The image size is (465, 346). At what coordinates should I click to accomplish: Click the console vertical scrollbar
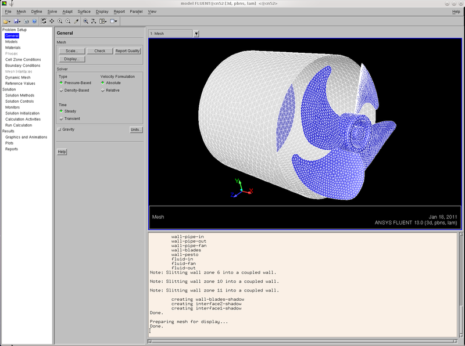point(462,284)
